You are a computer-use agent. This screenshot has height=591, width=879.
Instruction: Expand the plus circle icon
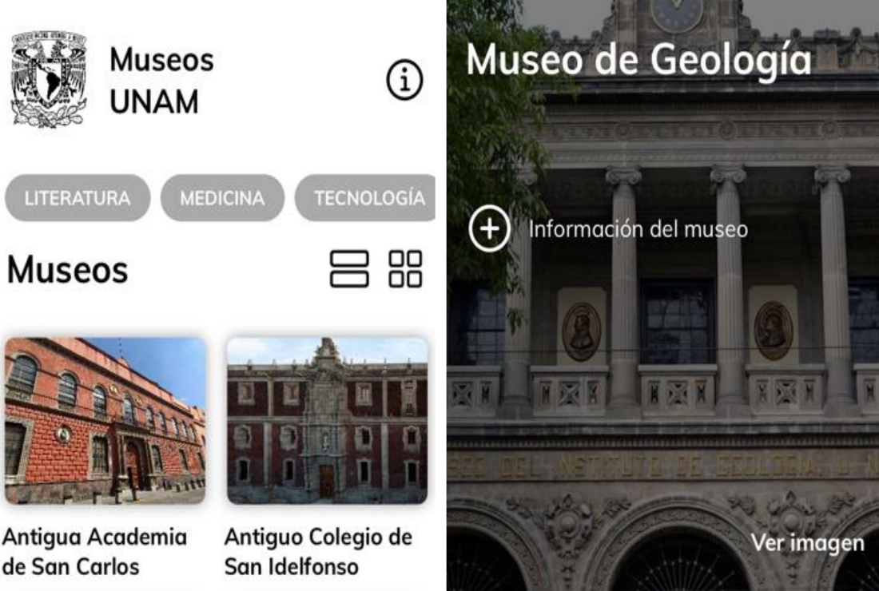[489, 228]
